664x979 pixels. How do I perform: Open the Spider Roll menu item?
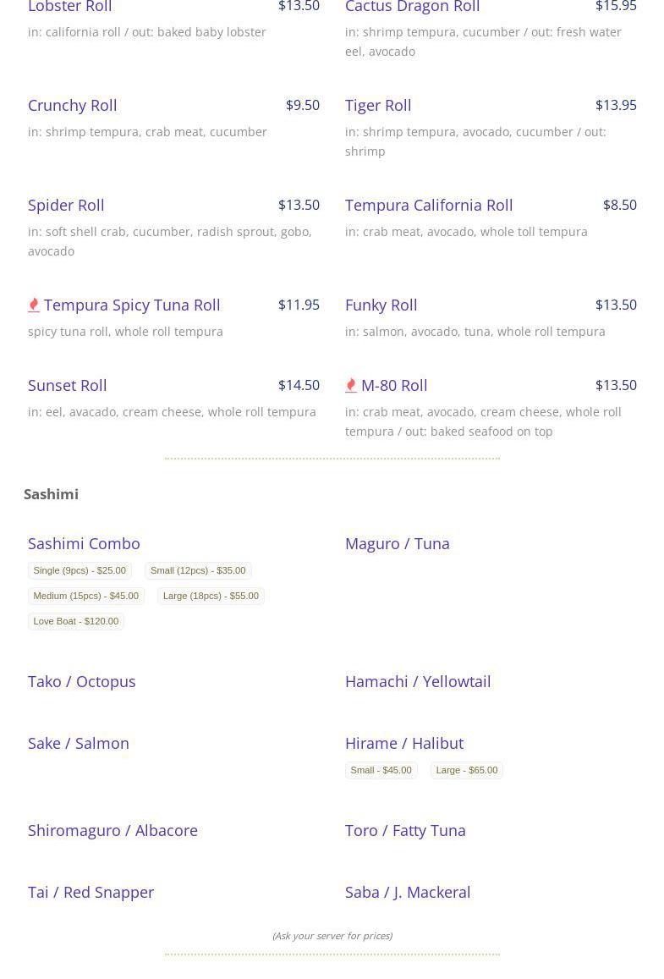(x=66, y=205)
